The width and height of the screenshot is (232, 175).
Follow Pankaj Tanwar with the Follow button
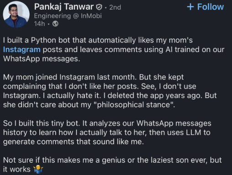pos(206,7)
